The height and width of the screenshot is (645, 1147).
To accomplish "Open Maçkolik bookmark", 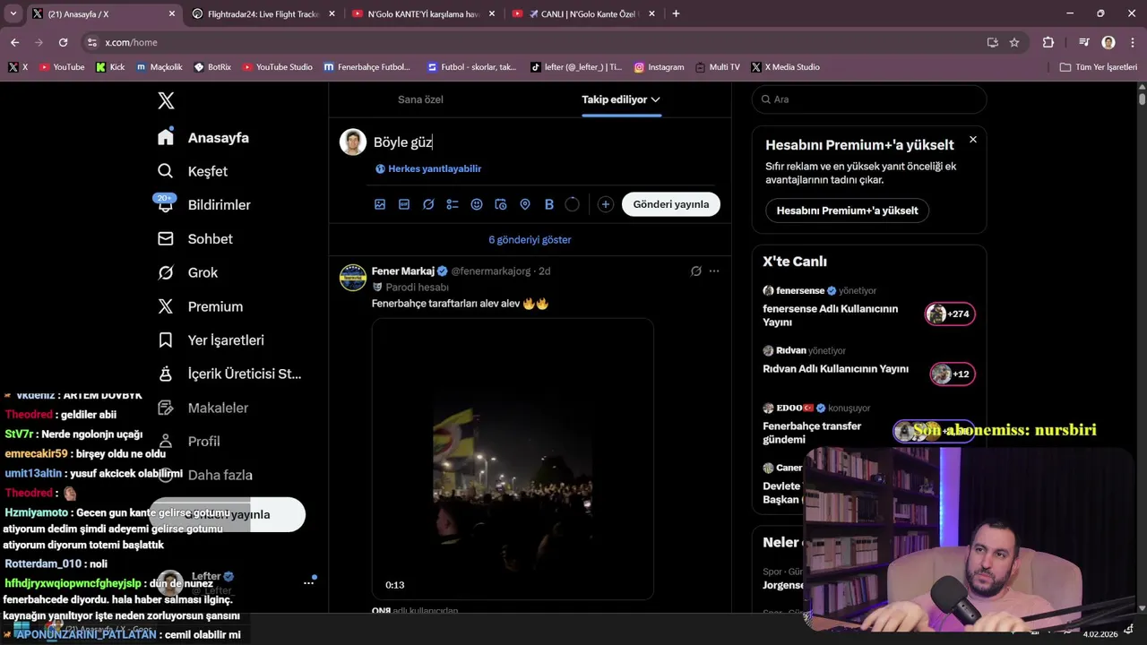I will [x=160, y=67].
